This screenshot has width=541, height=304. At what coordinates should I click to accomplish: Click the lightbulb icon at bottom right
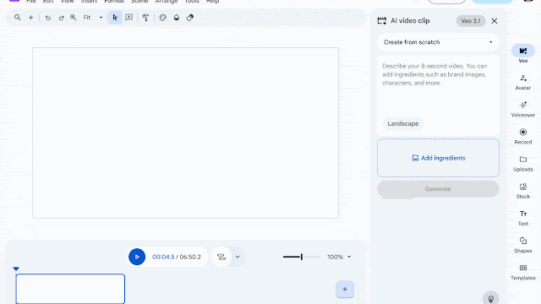[x=490, y=298]
